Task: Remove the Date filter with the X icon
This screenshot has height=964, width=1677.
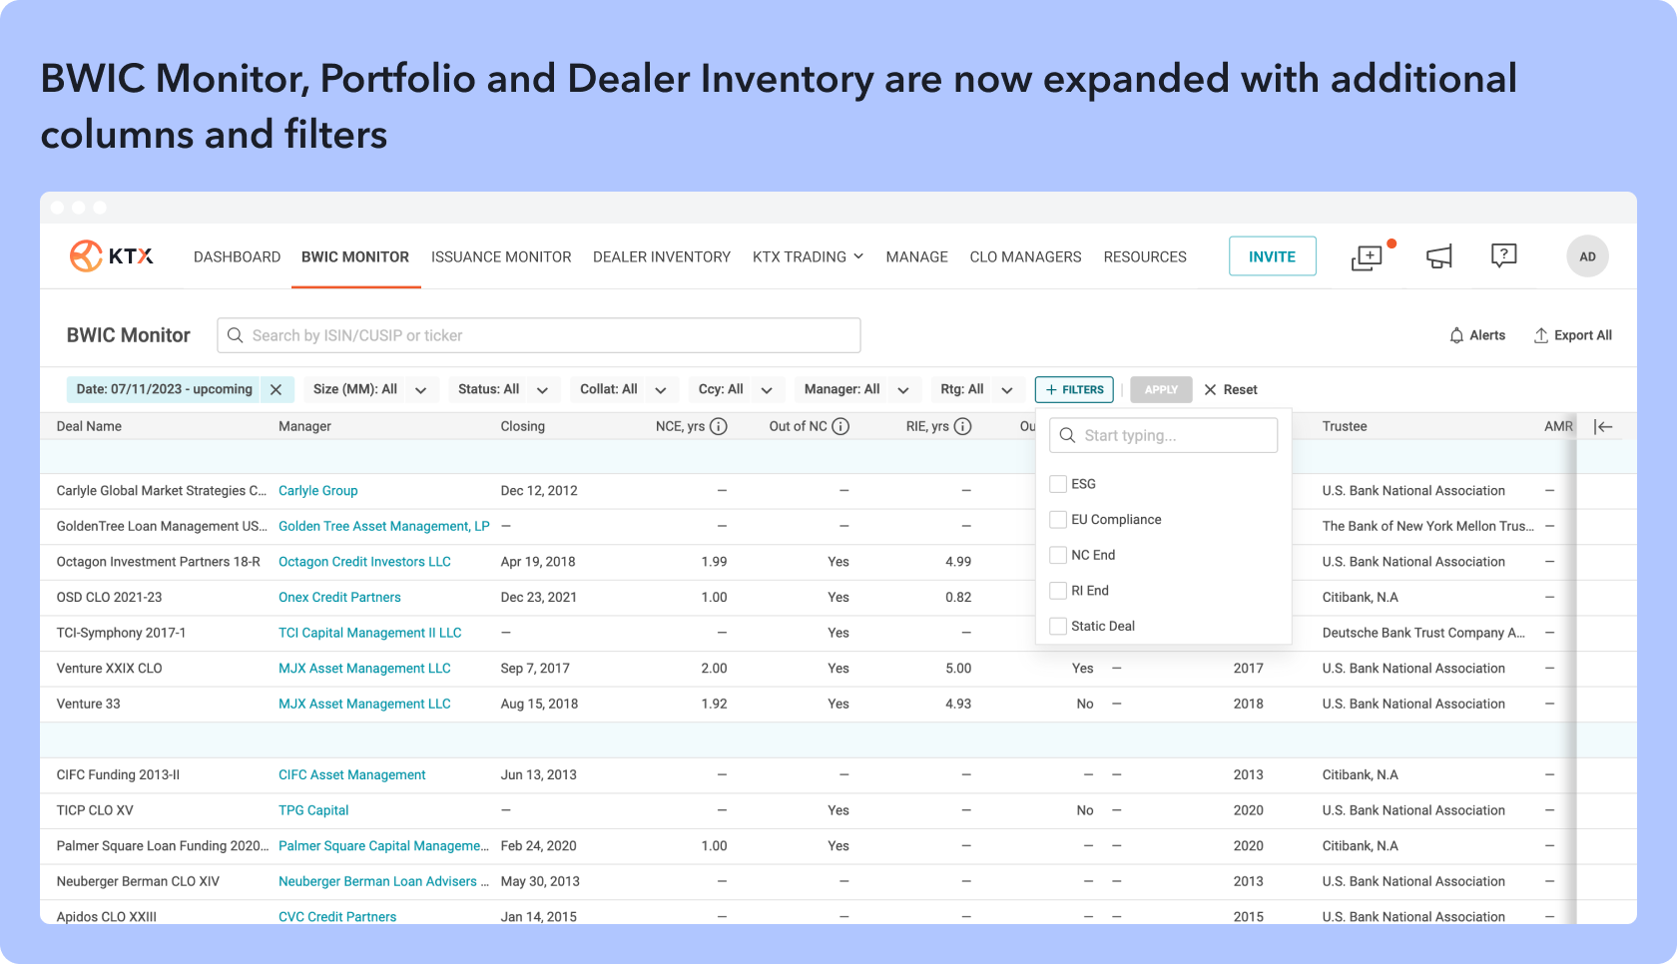Action: pos(277,390)
